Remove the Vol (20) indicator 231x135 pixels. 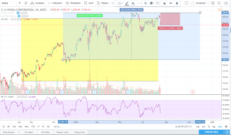point(20,19)
